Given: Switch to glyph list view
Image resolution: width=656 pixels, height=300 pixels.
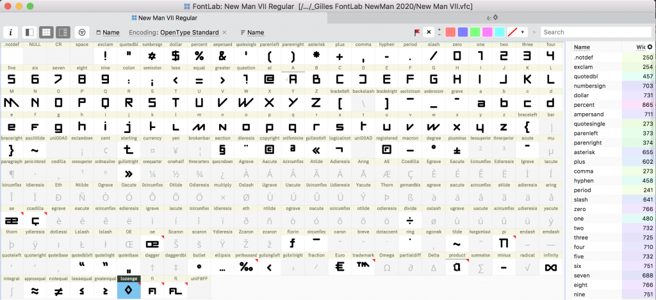Looking at the screenshot, I should [x=63, y=32].
